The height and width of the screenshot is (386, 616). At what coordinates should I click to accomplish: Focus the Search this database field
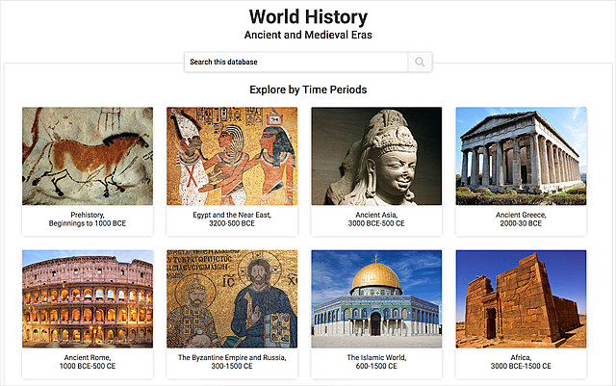point(296,63)
